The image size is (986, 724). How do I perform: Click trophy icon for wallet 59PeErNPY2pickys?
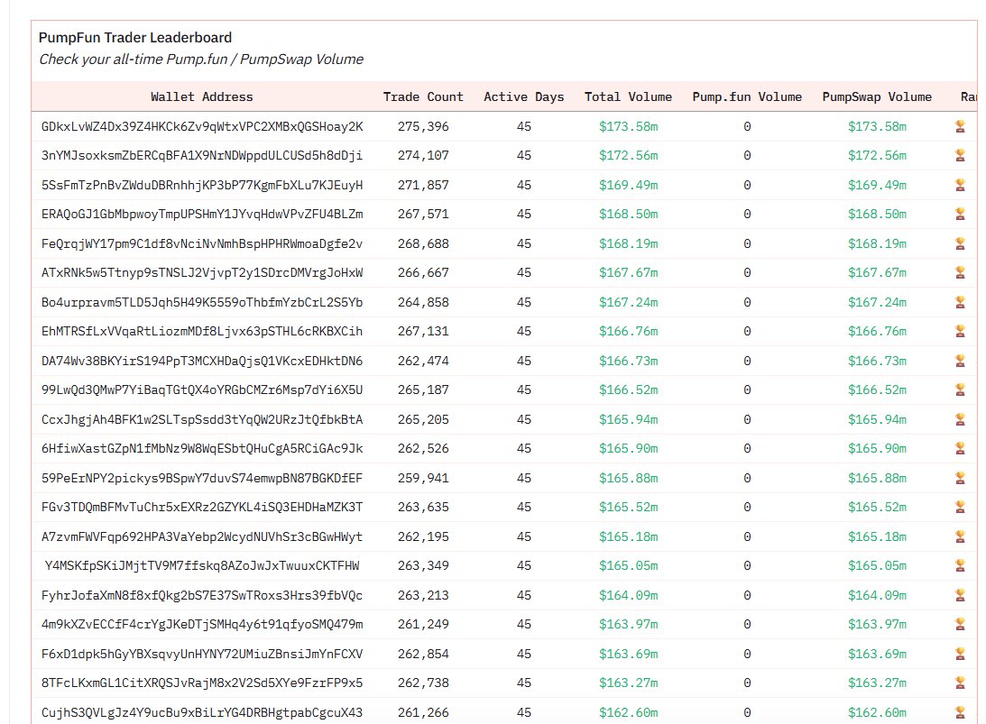960,478
